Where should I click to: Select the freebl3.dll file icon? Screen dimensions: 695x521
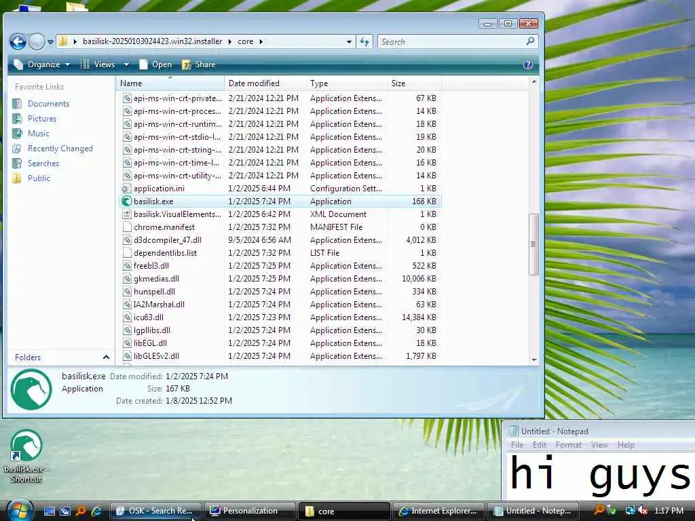point(127,266)
